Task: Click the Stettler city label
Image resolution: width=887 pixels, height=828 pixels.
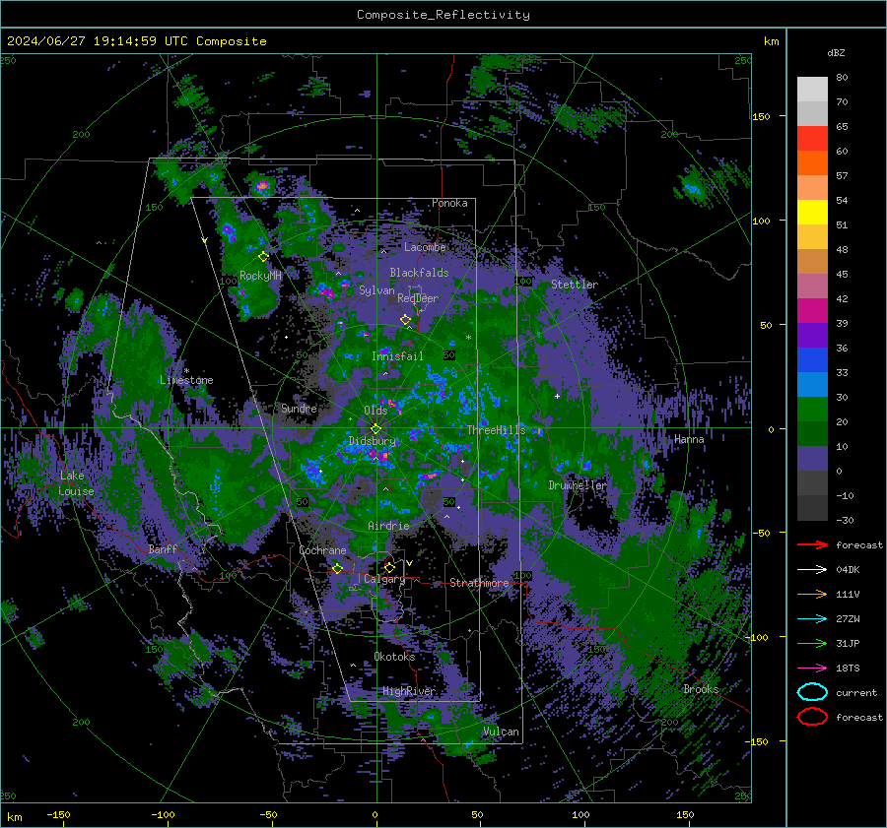Action: [575, 285]
